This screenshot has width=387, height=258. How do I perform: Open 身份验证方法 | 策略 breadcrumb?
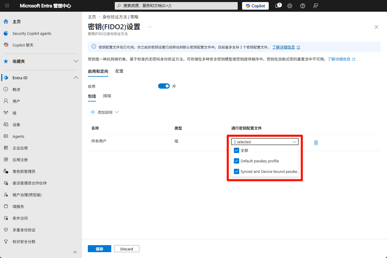[x=120, y=17]
